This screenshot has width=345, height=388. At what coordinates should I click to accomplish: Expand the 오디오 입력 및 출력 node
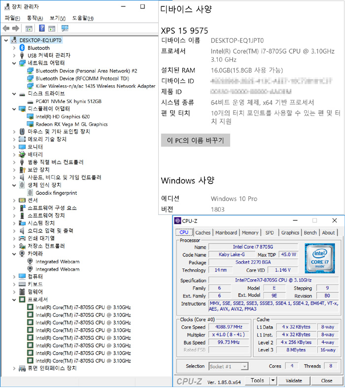click(14, 231)
